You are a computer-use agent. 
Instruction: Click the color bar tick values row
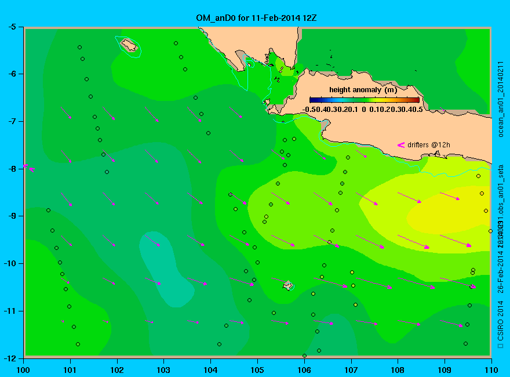(x=363, y=110)
